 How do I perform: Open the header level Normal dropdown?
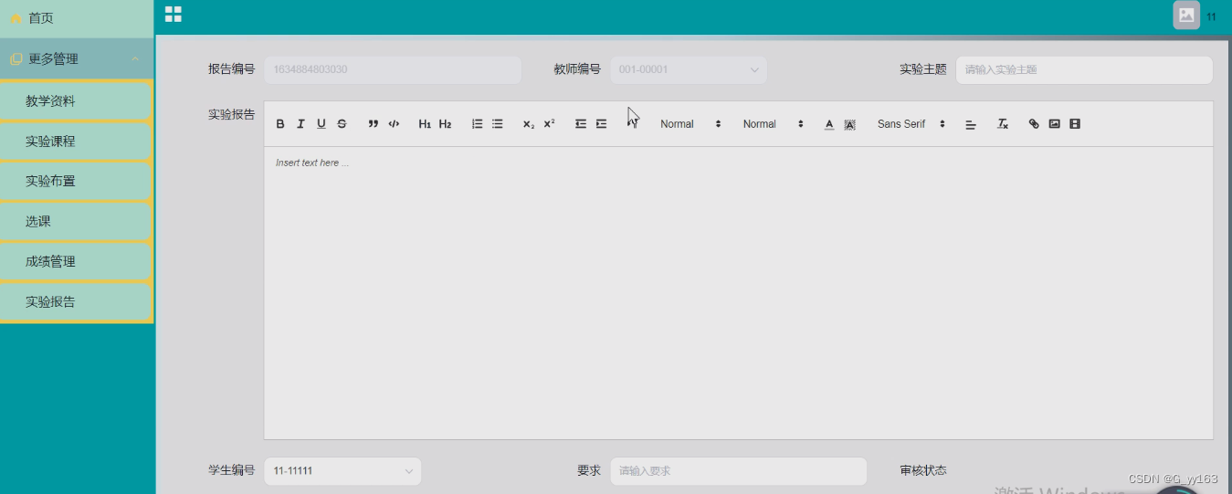[x=773, y=124]
